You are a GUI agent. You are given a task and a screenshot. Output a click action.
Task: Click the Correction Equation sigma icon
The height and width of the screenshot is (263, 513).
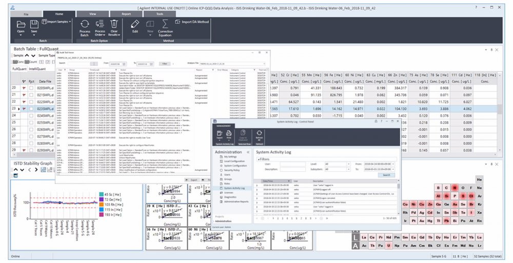[165, 24]
